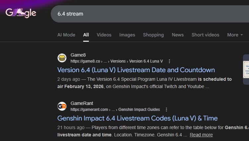Click the Game8 result thumbnail image
Image resolution: width=249 pixels, height=141 pixels.
pos(246,69)
